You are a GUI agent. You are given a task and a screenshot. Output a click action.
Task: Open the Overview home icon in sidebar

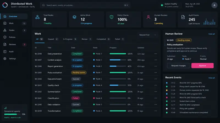tap(5, 16)
